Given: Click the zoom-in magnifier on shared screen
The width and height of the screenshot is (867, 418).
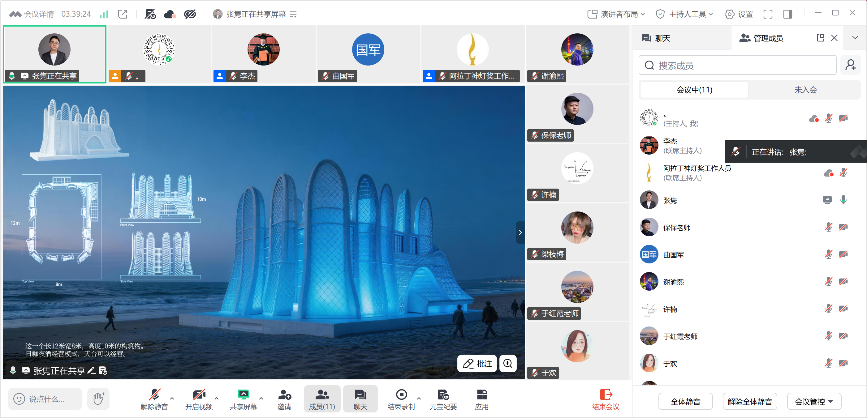Looking at the screenshot, I should point(507,364).
